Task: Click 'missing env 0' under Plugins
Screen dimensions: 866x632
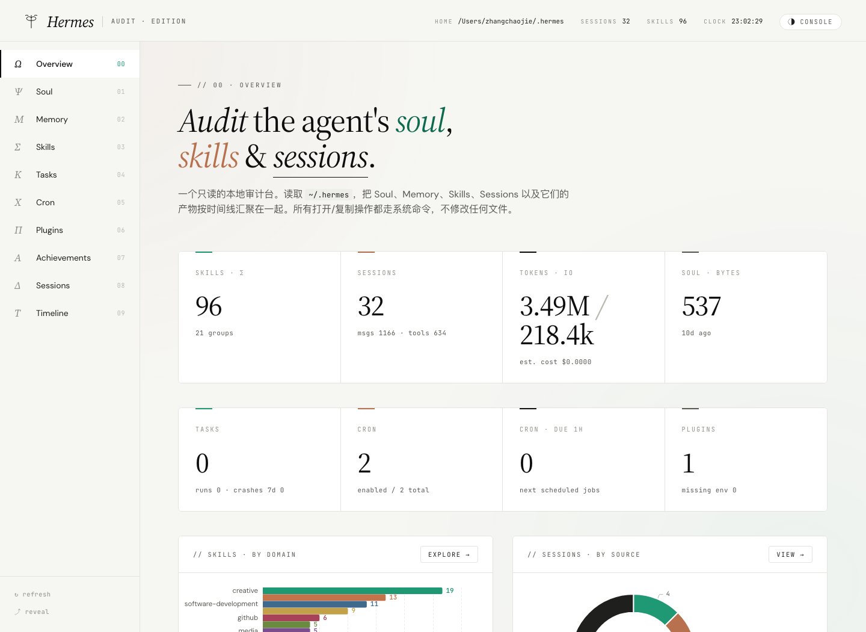Action: tap(708, 490)
